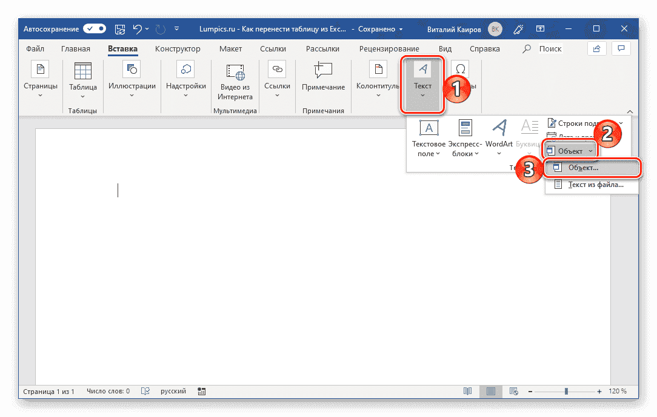Choose Объект... from the menu
The width and height of the screenshot is (657, 417).
click(x=592, y=169)
